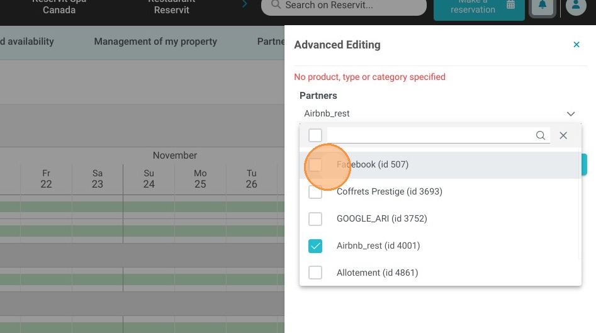
Task: Toggle the select-all checkbox in partner list
Action: click(315, 135)
